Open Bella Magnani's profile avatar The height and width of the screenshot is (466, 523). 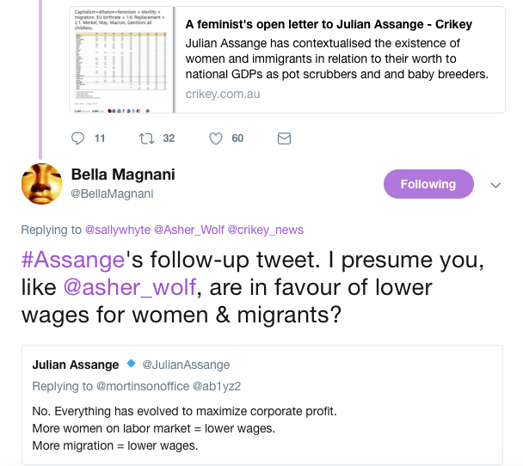tap(41, 184)
